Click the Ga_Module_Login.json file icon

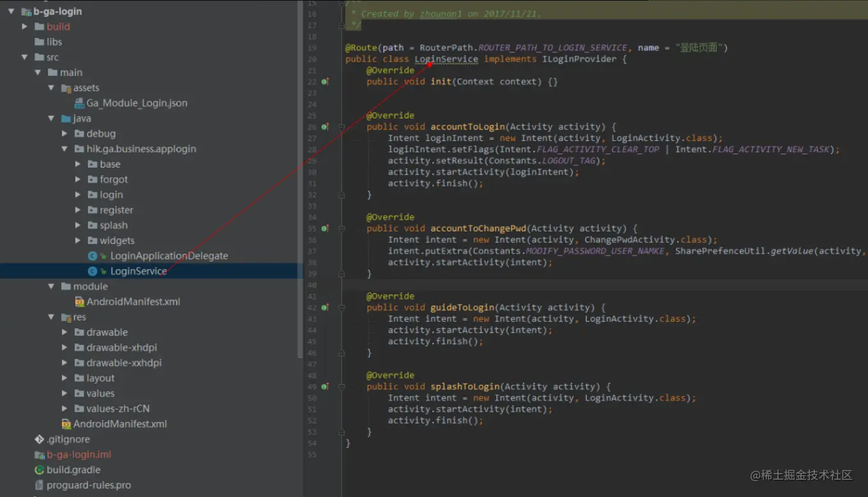click(x=80, y=103)
